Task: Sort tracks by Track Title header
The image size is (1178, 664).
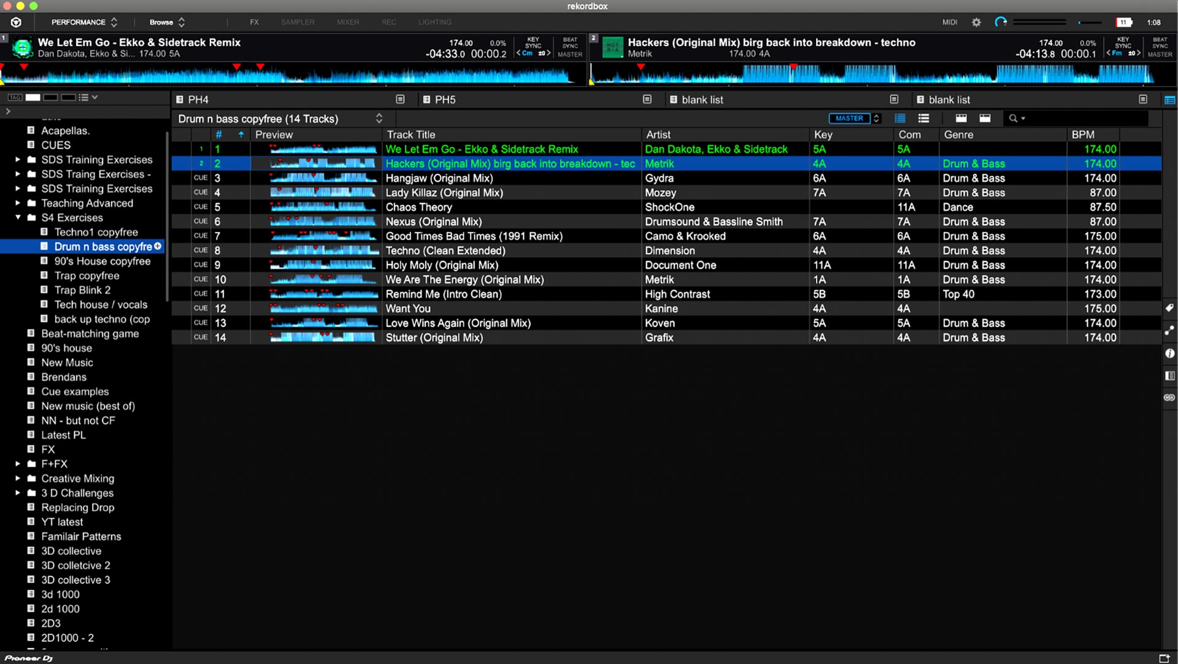Action: (x=512, y=134)
